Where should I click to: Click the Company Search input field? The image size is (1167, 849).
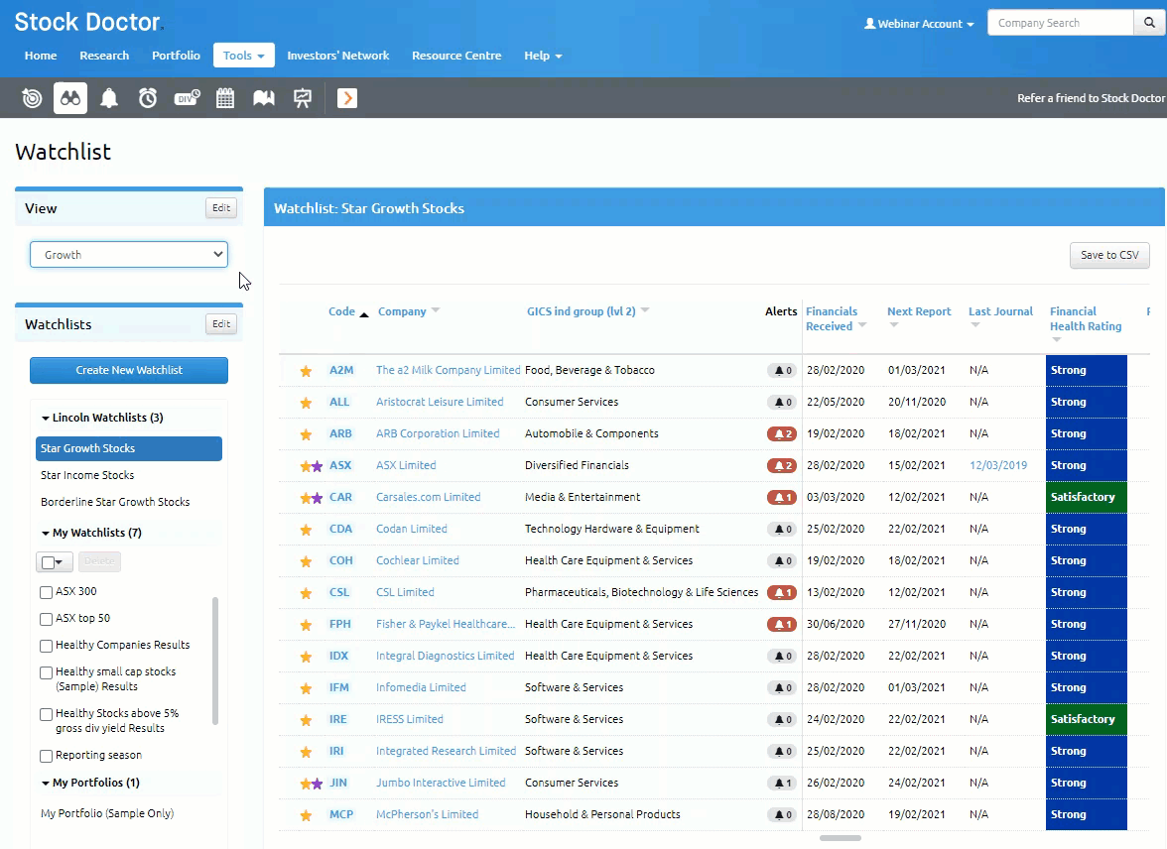tap(1060, 23)
